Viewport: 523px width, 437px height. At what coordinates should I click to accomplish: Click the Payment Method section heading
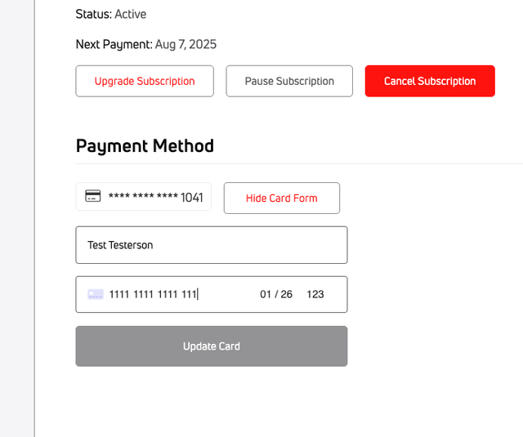pos(145,146)
